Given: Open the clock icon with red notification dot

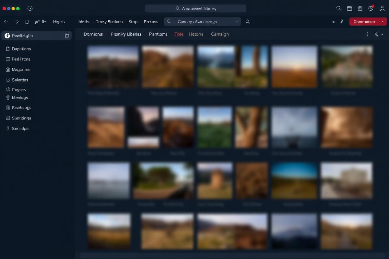Looking at the screenshot, I should 371,8.
